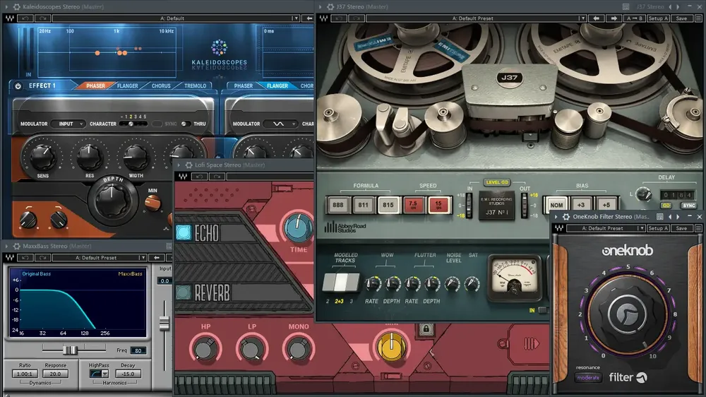Toggle THRU in Kaleidoscopes Effect 1
This screenshot has height=397, width=706.
click(184, 124)
